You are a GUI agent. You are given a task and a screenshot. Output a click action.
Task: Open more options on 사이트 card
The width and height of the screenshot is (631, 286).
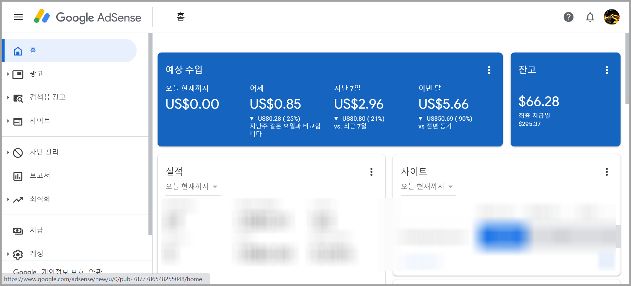point(607,172)
